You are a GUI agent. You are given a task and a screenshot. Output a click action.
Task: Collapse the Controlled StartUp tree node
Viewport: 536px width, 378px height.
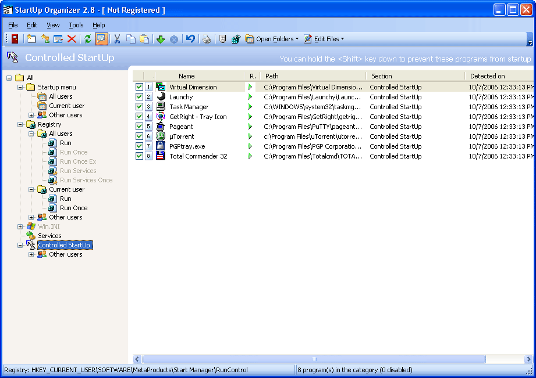coord(20,245)
